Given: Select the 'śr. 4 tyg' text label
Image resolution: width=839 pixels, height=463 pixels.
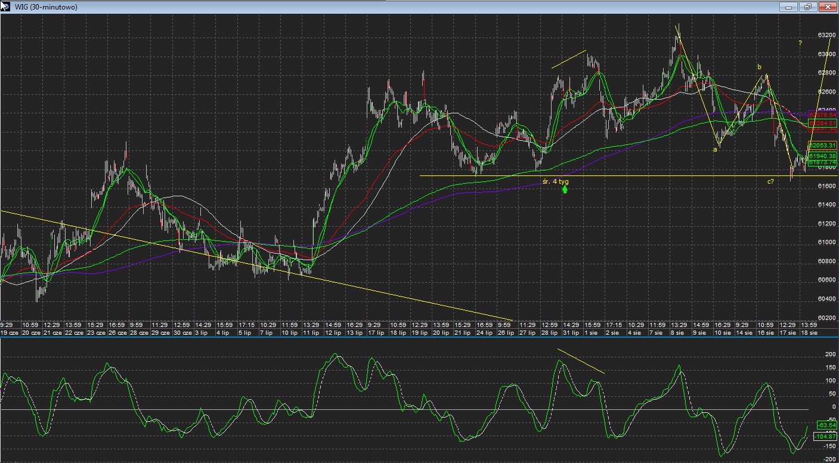Looking at the screenshot, I should [556, 181].
